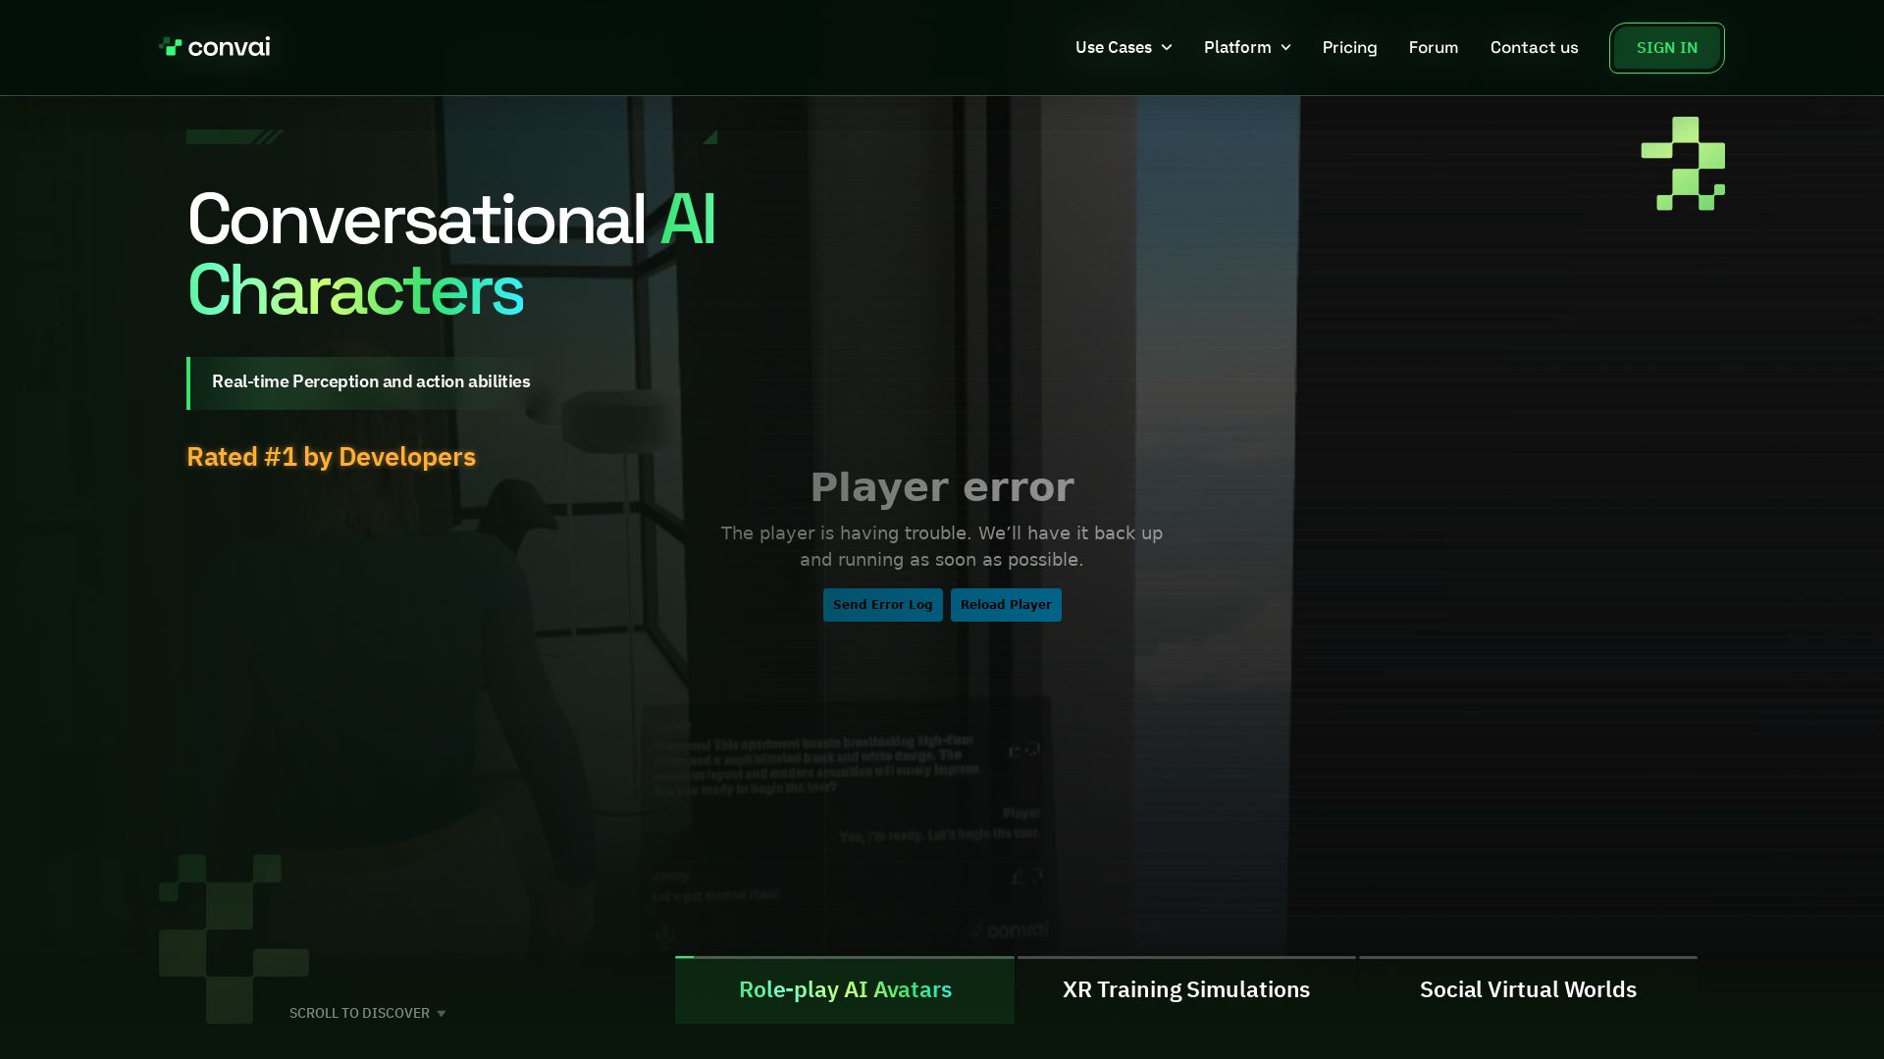Click the SIGN IN button
This screenshot has width=1884, height=1059.
tap(1666, 48)
